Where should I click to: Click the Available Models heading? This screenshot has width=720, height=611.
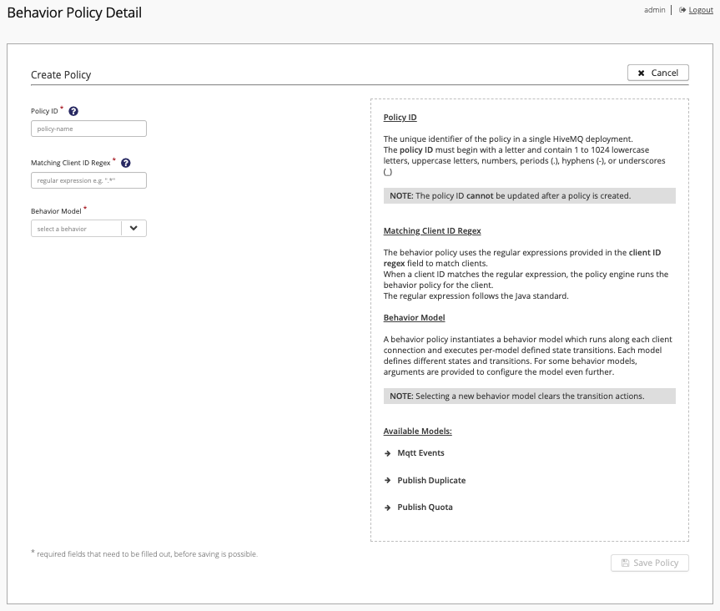pos(417,431)
